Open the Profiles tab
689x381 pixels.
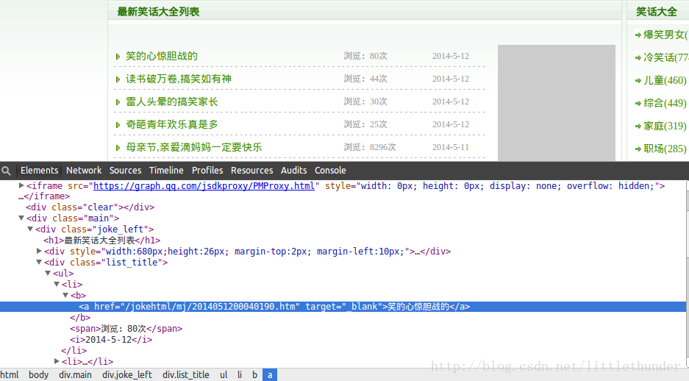point(207,170)
